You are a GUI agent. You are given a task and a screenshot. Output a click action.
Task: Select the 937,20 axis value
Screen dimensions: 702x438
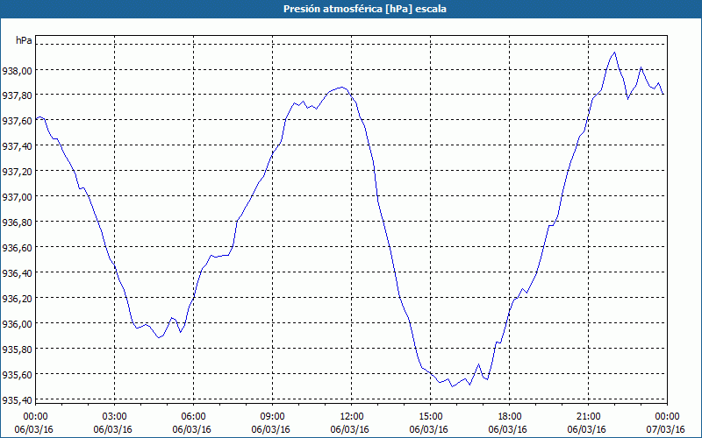17,171
